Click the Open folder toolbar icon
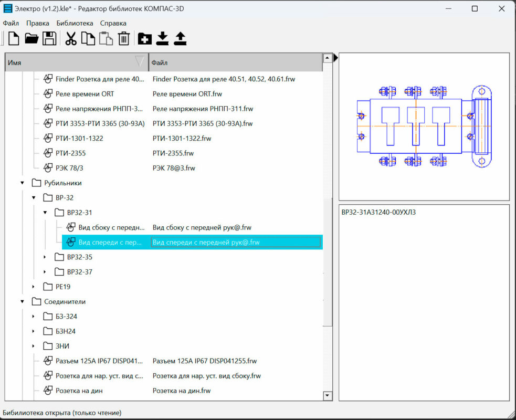 pos(31,38)
